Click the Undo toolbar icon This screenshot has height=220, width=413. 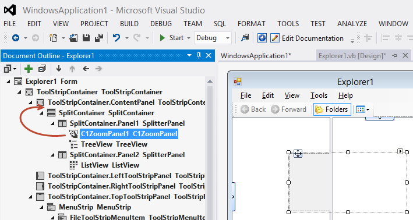point(116,38)
